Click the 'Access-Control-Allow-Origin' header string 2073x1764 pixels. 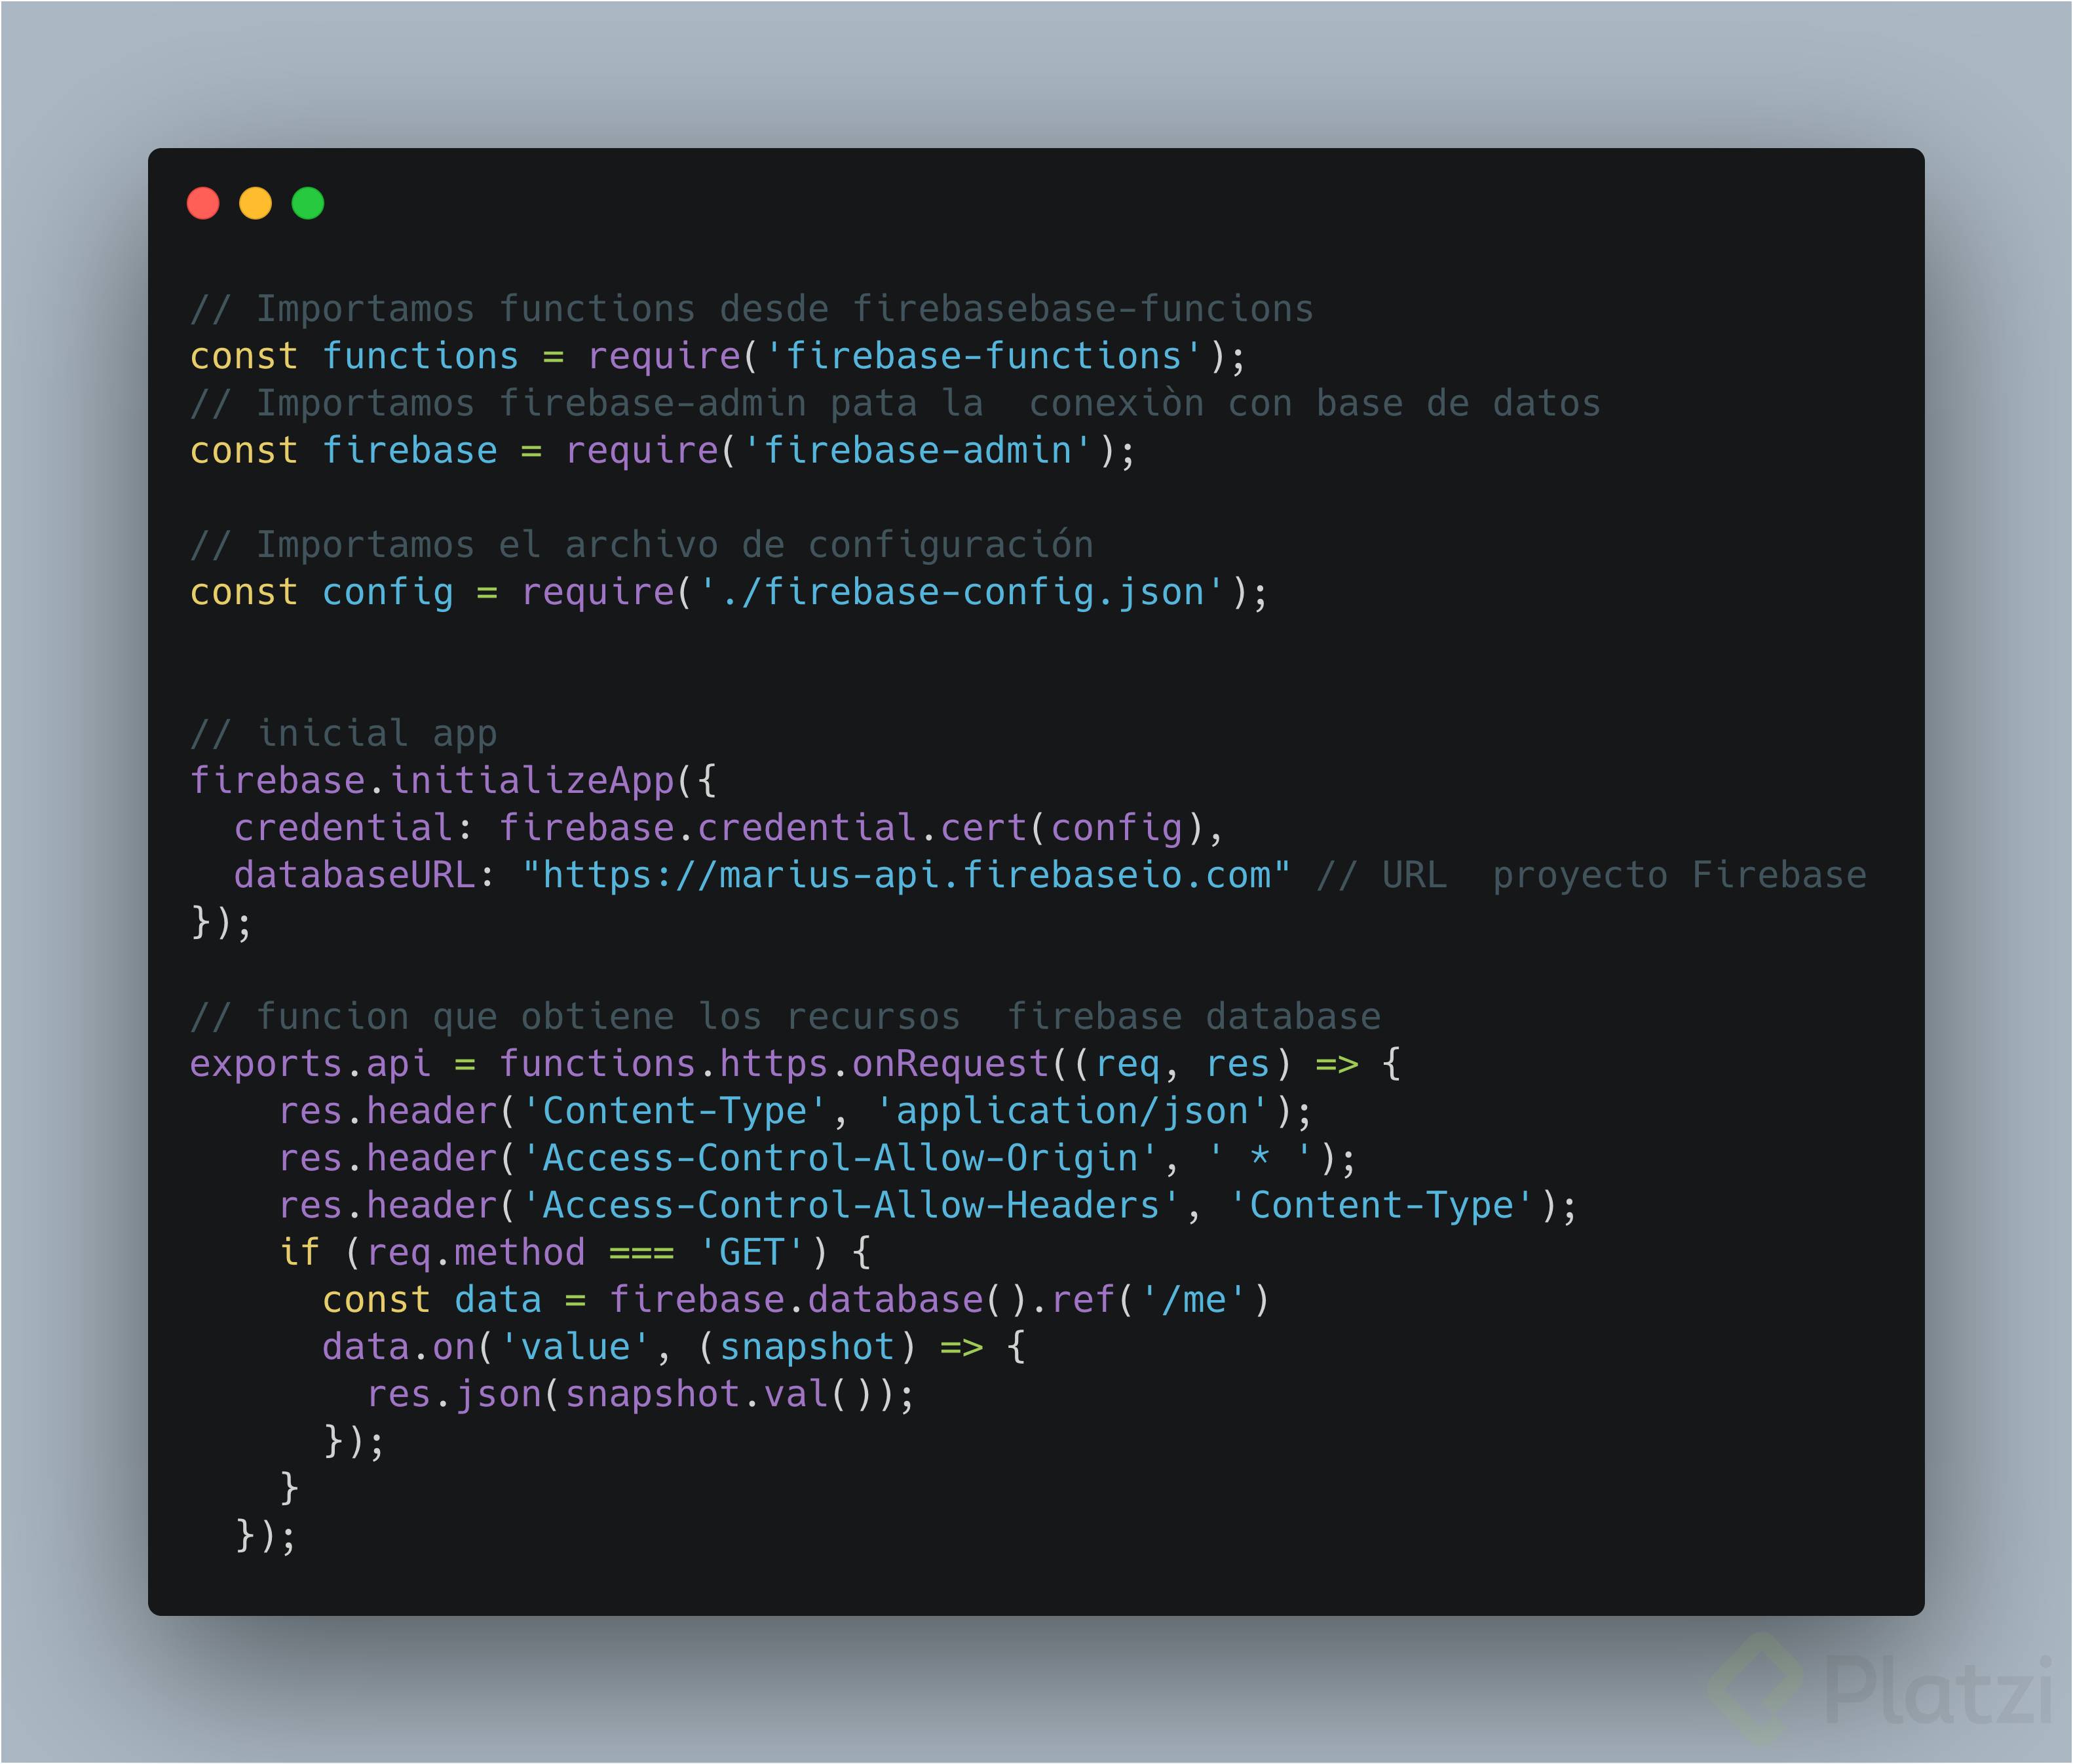click(x=840, y=1158)
